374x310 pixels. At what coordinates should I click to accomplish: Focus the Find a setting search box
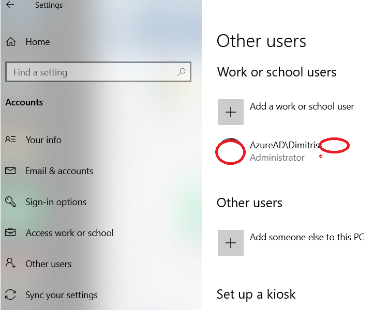pyautogui.click(x=98, y=72)
